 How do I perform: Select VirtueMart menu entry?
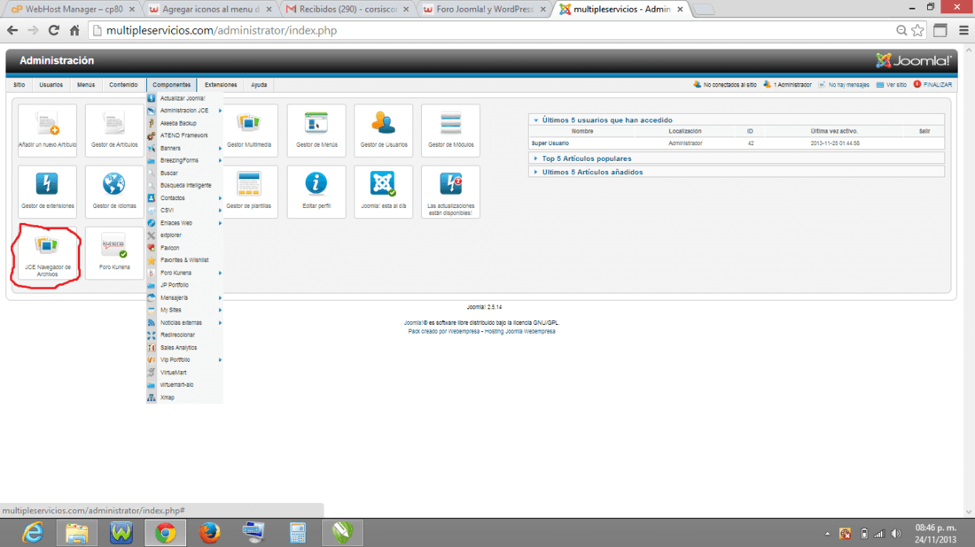click(184, 373)
